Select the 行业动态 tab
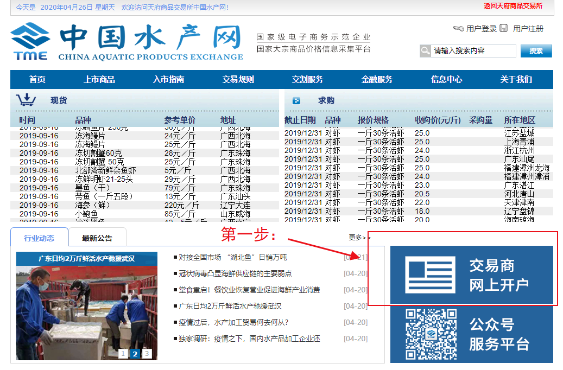The image size is (563, 370). (x=39, y=238)
